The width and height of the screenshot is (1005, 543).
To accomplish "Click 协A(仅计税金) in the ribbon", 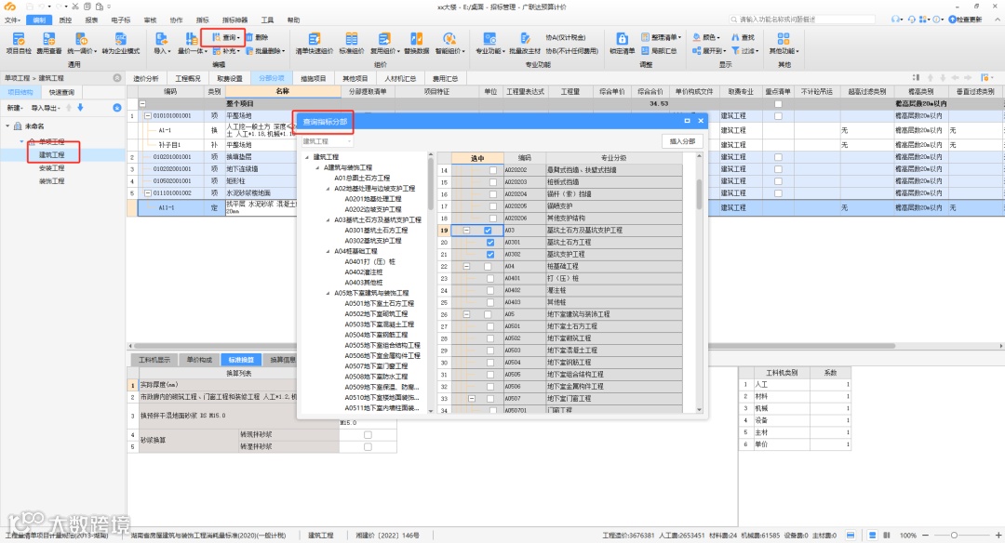I will click(566, 37).
